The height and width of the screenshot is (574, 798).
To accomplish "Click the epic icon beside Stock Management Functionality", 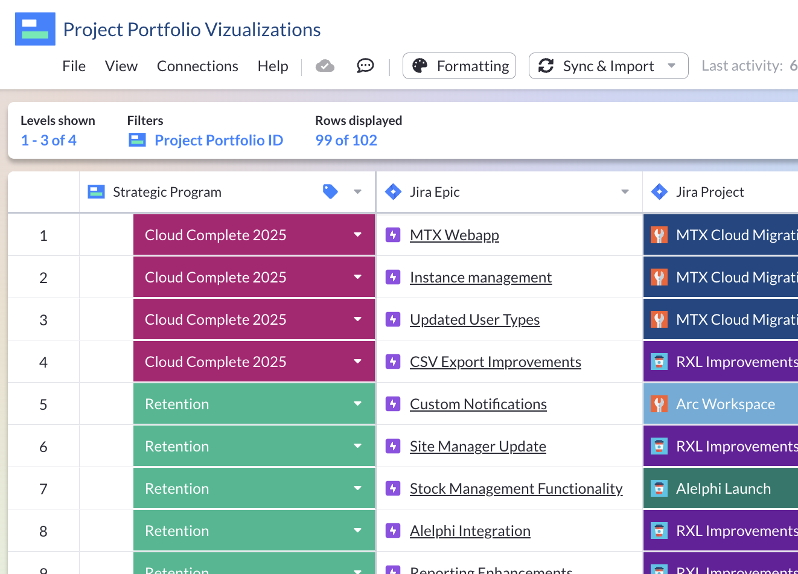I will tap(393, 488).
